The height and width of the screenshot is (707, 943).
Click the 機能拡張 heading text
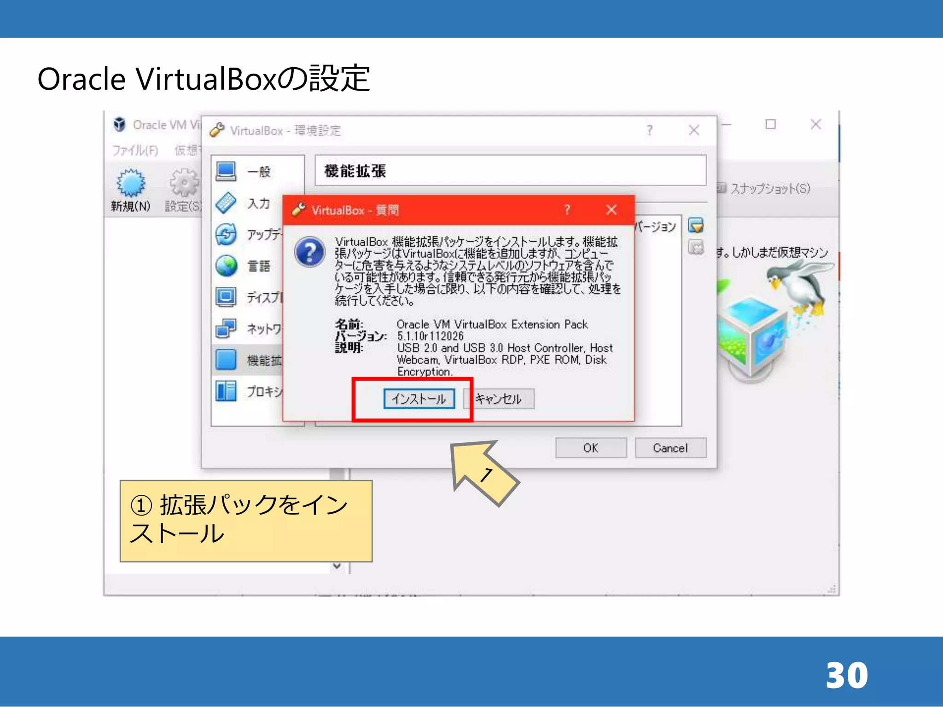(355, 171)
